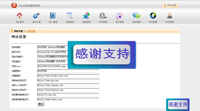Click the 确认 confirm button
This screenshot has width=200, height=111.
tap(41, 104)
